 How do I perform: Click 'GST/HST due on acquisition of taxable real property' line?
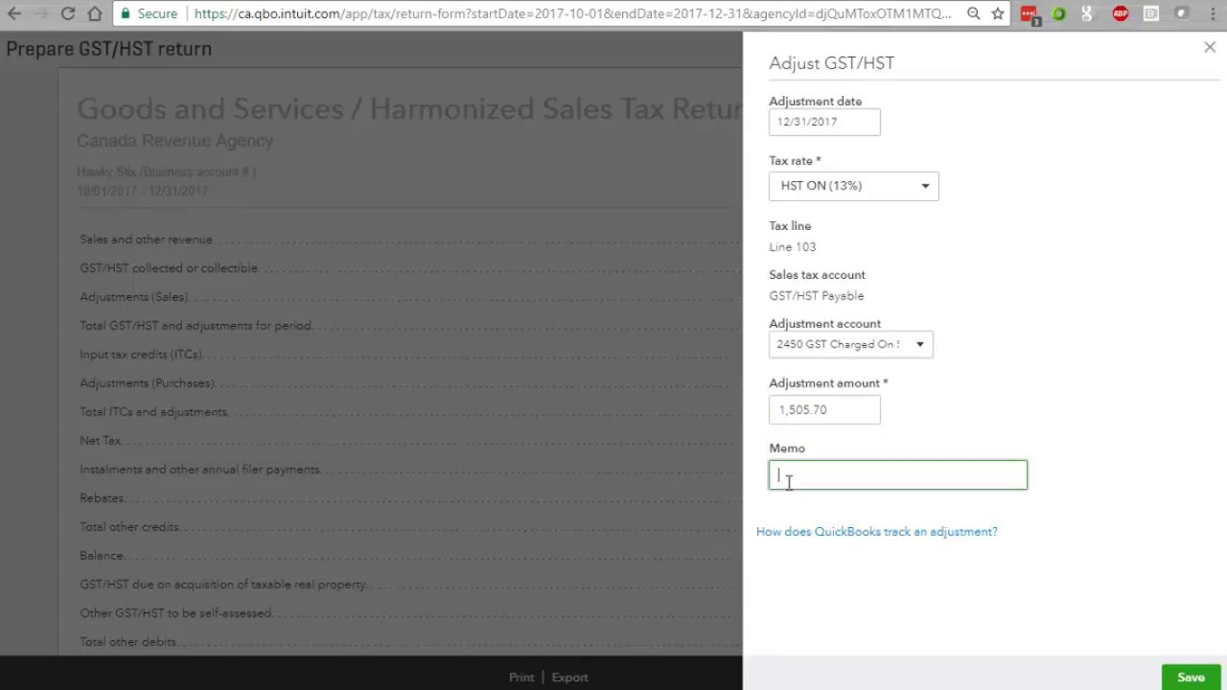(222, 585)
